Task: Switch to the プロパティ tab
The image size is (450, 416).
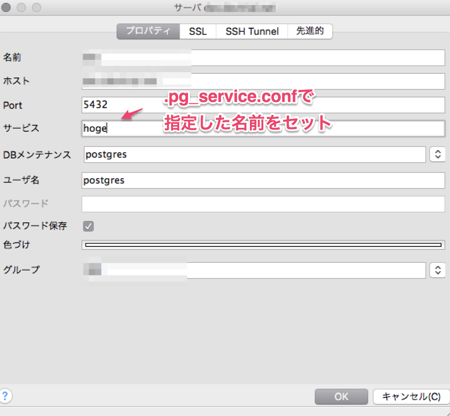Action: tap(148, 31)
